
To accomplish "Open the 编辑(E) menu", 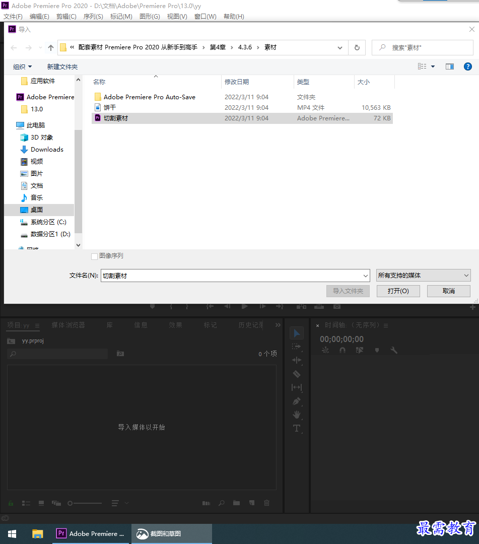I will (x=39, y=17).
